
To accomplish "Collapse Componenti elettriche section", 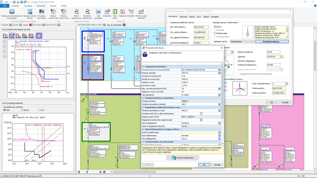I will coord(143,66).
